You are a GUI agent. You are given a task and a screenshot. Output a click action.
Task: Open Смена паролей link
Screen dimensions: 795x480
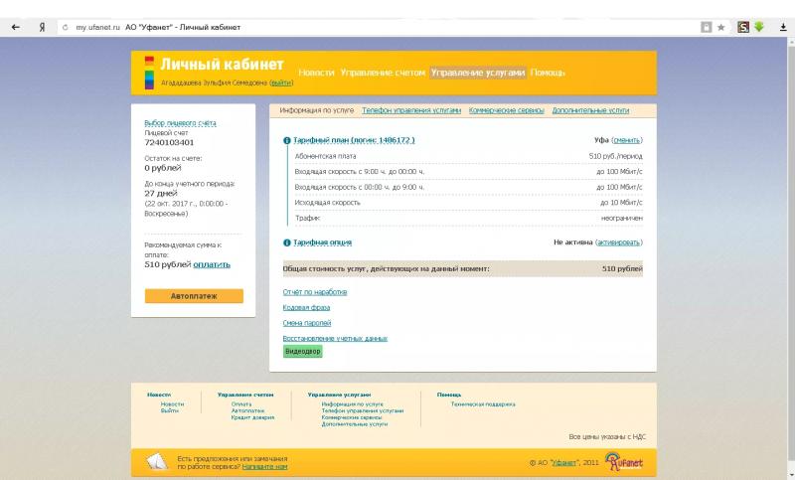pyautogui.click(x=307, y=323)
